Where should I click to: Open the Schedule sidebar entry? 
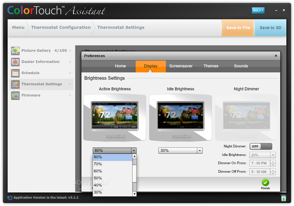[41, 73]
